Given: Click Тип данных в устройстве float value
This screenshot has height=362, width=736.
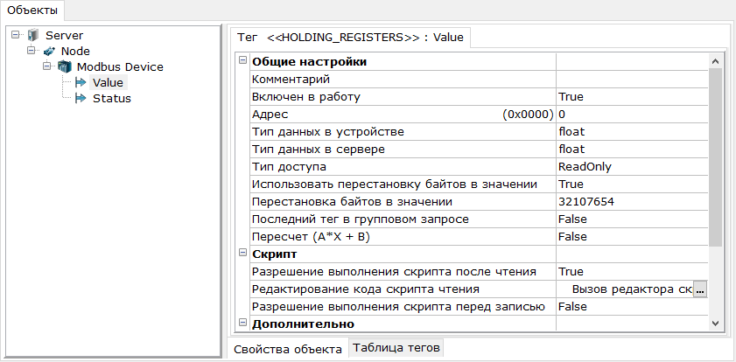Looking at the screenshot, I should point(632,132).
